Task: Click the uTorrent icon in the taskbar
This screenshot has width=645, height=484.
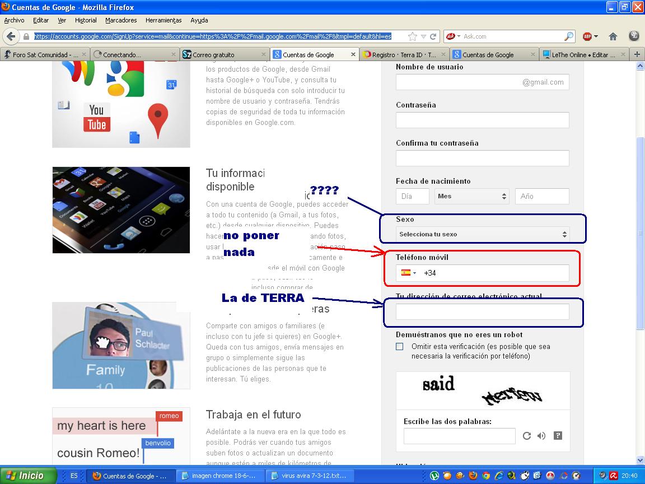Action: pyautogui.click(x=434, y=476)
